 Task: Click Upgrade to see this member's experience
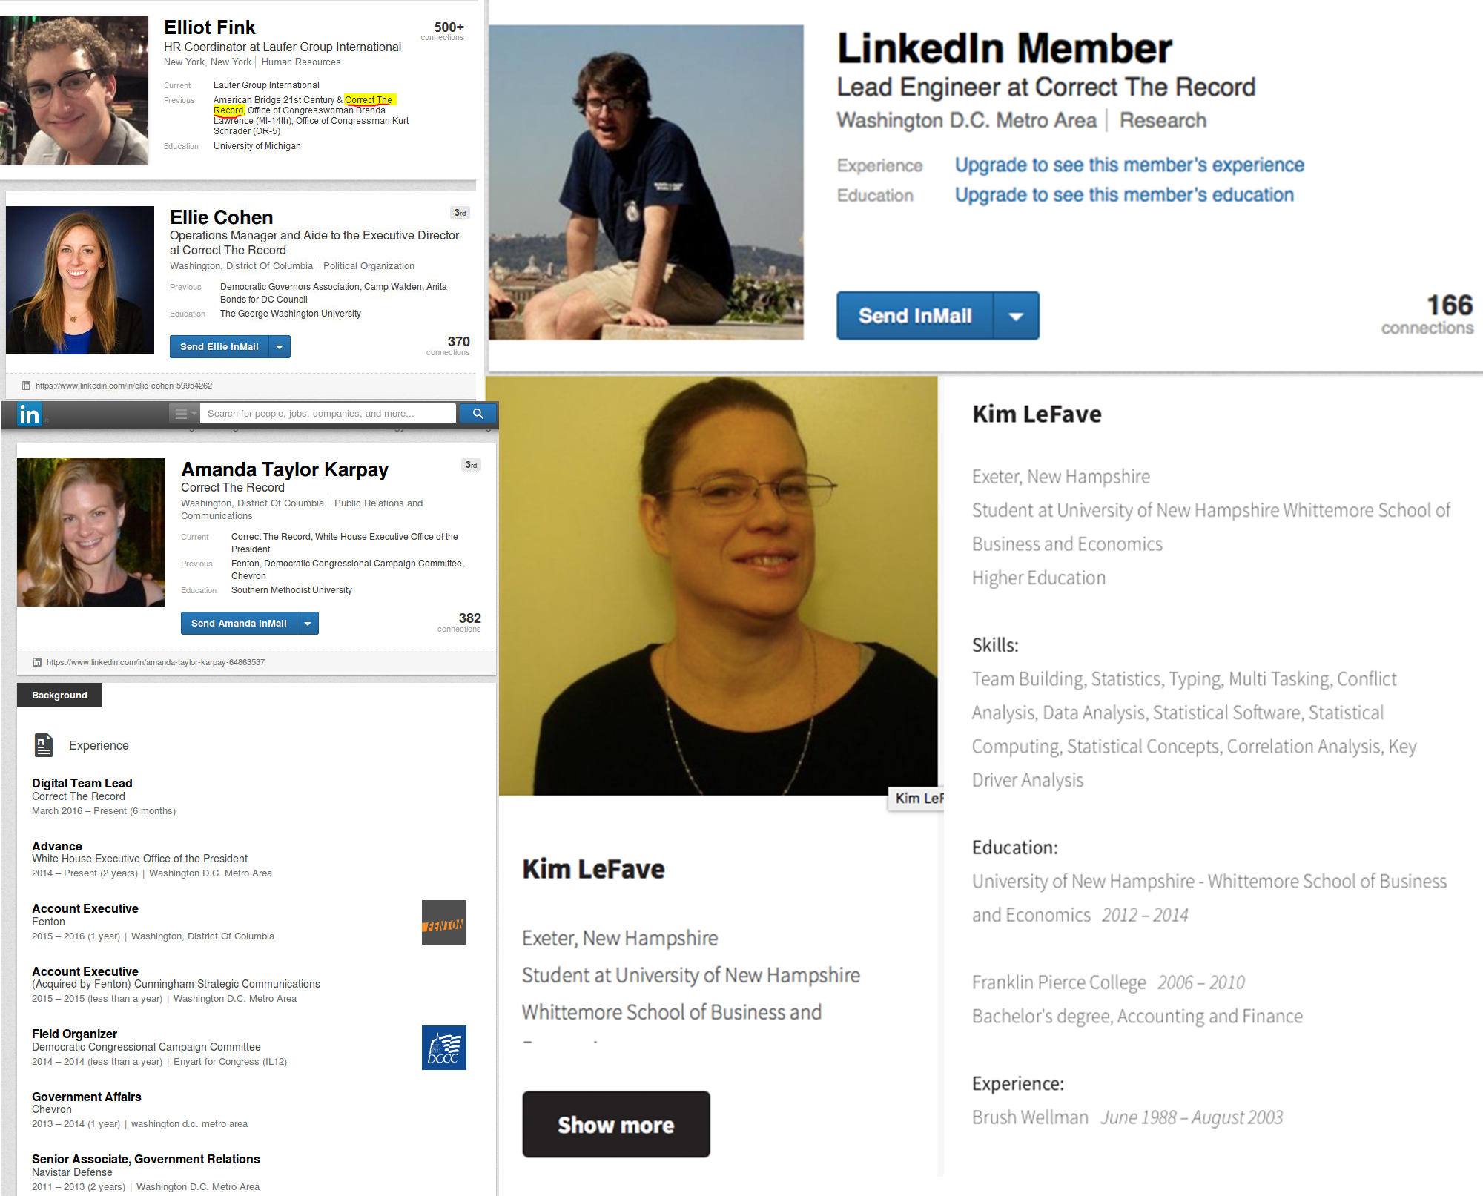pos(1129,165)
